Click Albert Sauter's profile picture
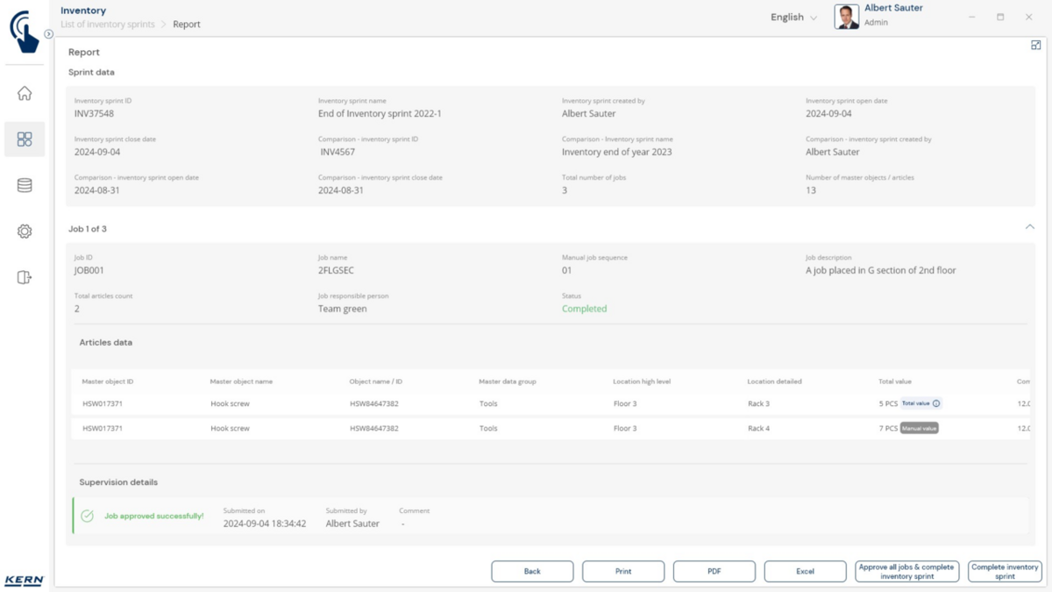This screenshot has height=592, width=1052. point(847,17)
